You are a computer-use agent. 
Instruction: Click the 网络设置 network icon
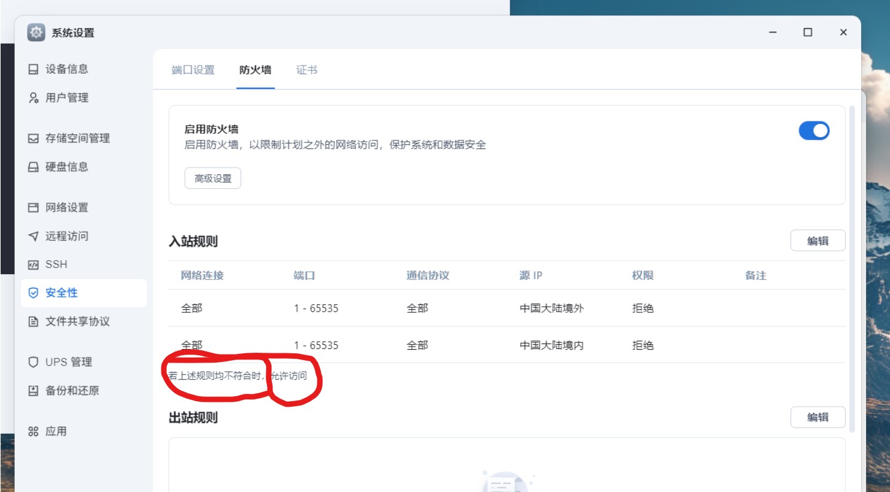[33, 207]
